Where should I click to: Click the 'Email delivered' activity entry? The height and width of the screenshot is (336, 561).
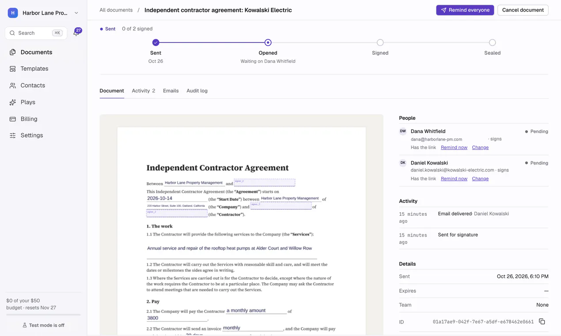pyautogui.click(x=474, y=217)
